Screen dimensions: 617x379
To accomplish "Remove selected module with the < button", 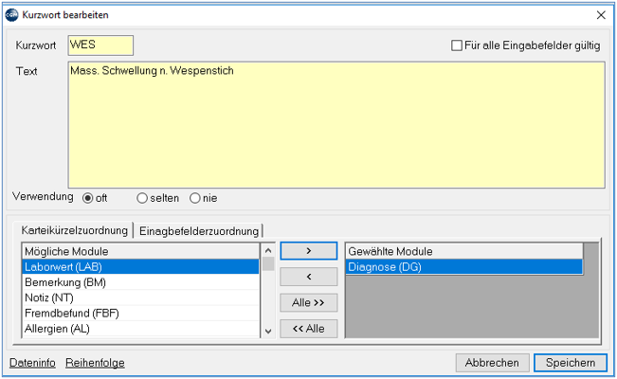I will click(x=309, y=277).
